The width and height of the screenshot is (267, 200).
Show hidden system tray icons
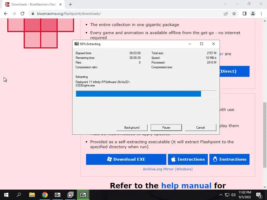click(221, 195)
